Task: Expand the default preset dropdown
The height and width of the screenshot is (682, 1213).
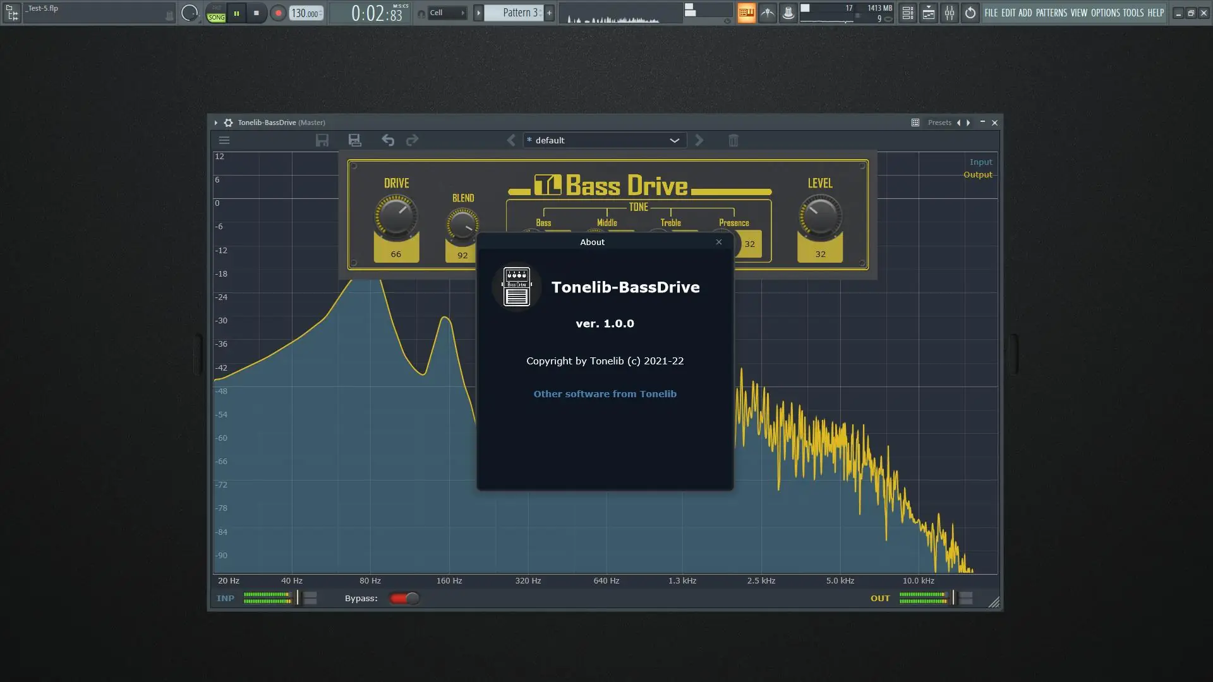Action: click(x=674, y=140)
